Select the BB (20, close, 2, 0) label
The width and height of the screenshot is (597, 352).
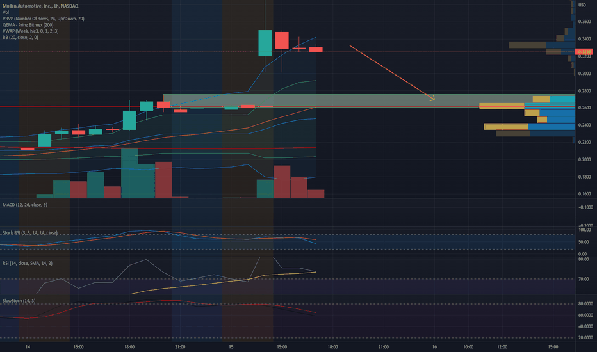point(20,37)
